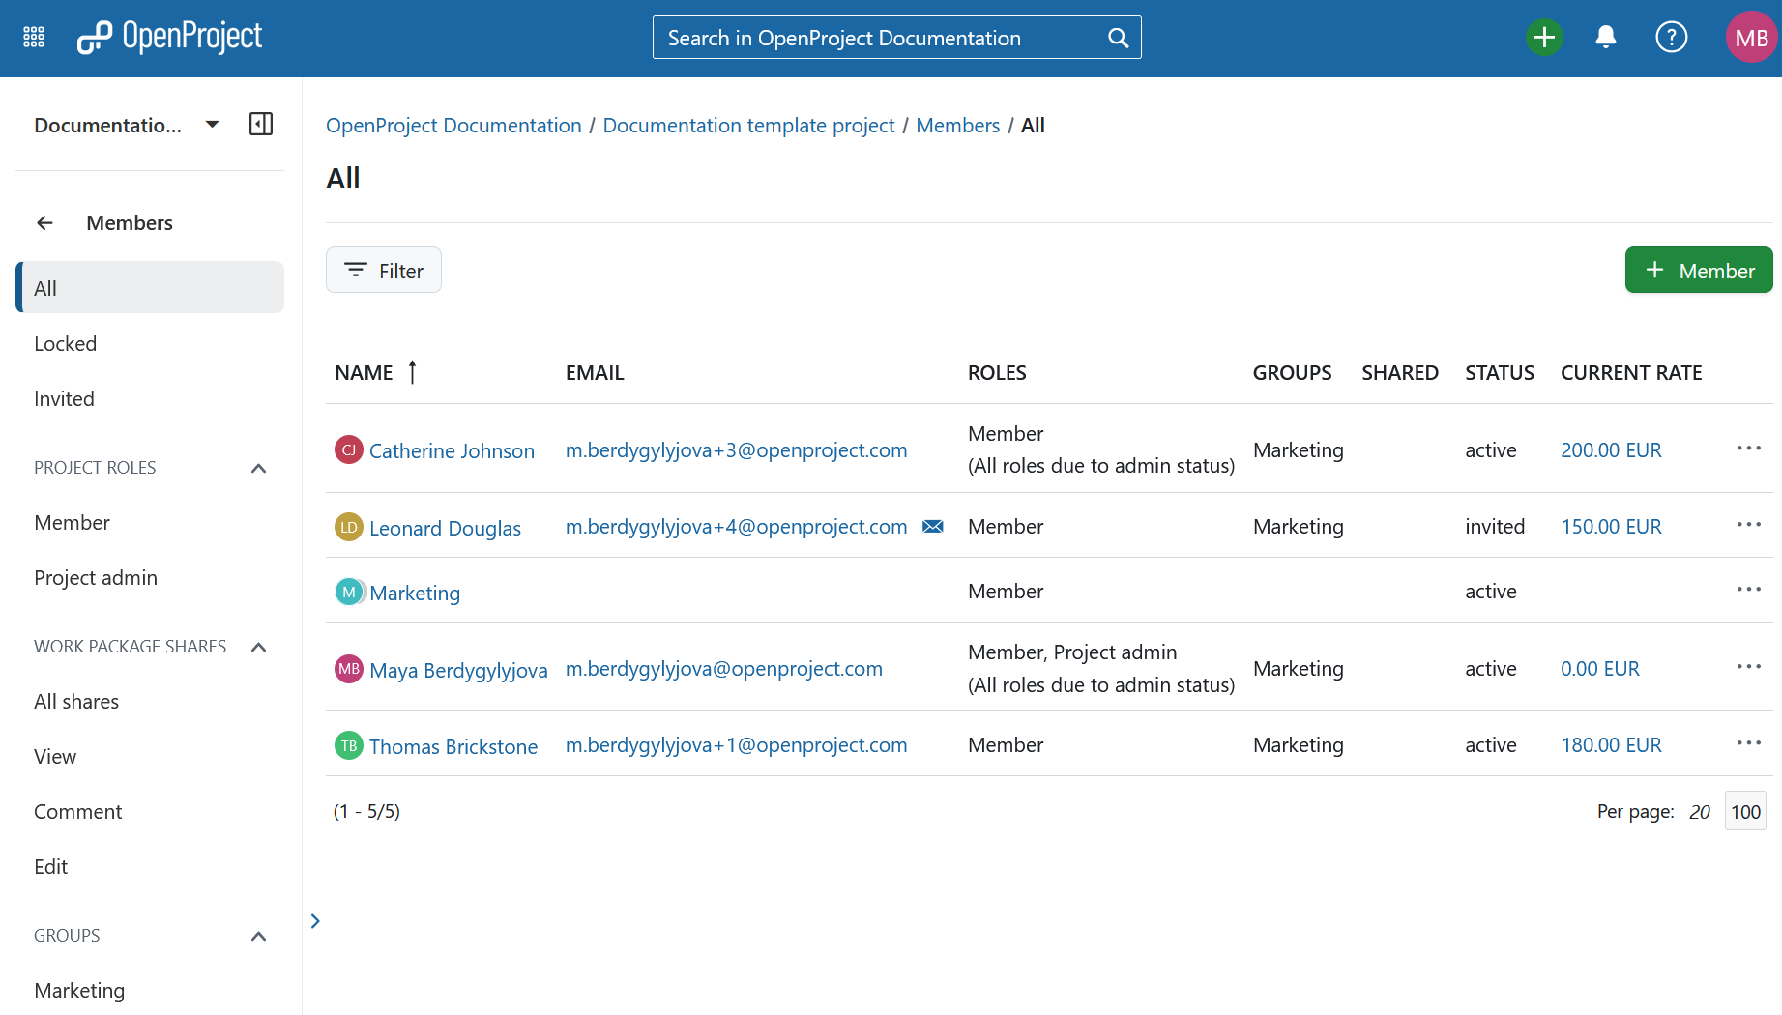Screen dimensions: 1782x1015
Task: Select Locked in the Members sidebar
Action: (65, 343)
